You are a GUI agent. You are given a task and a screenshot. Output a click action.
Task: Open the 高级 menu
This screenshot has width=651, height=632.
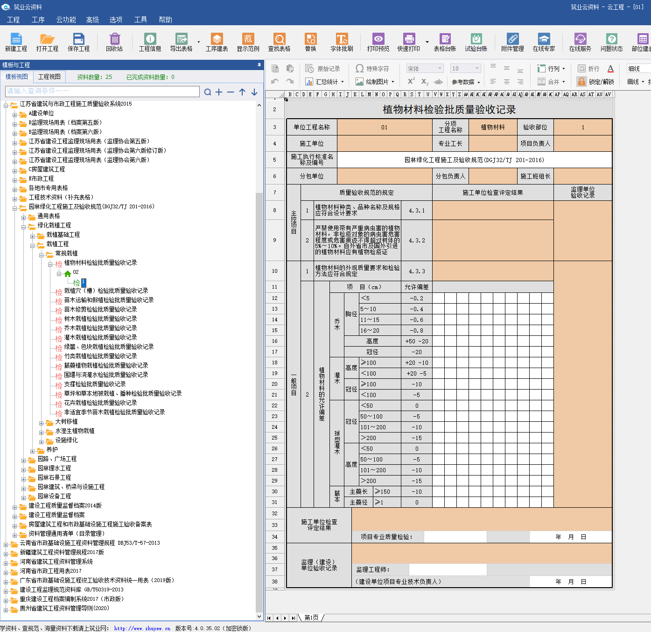(x=92, y=20)
